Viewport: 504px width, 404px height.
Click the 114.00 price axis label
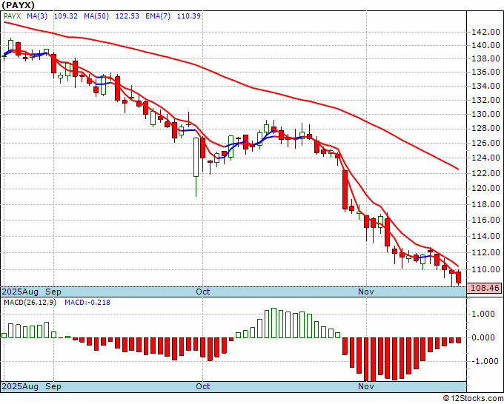pyautogui.click(x=485, y=236)
